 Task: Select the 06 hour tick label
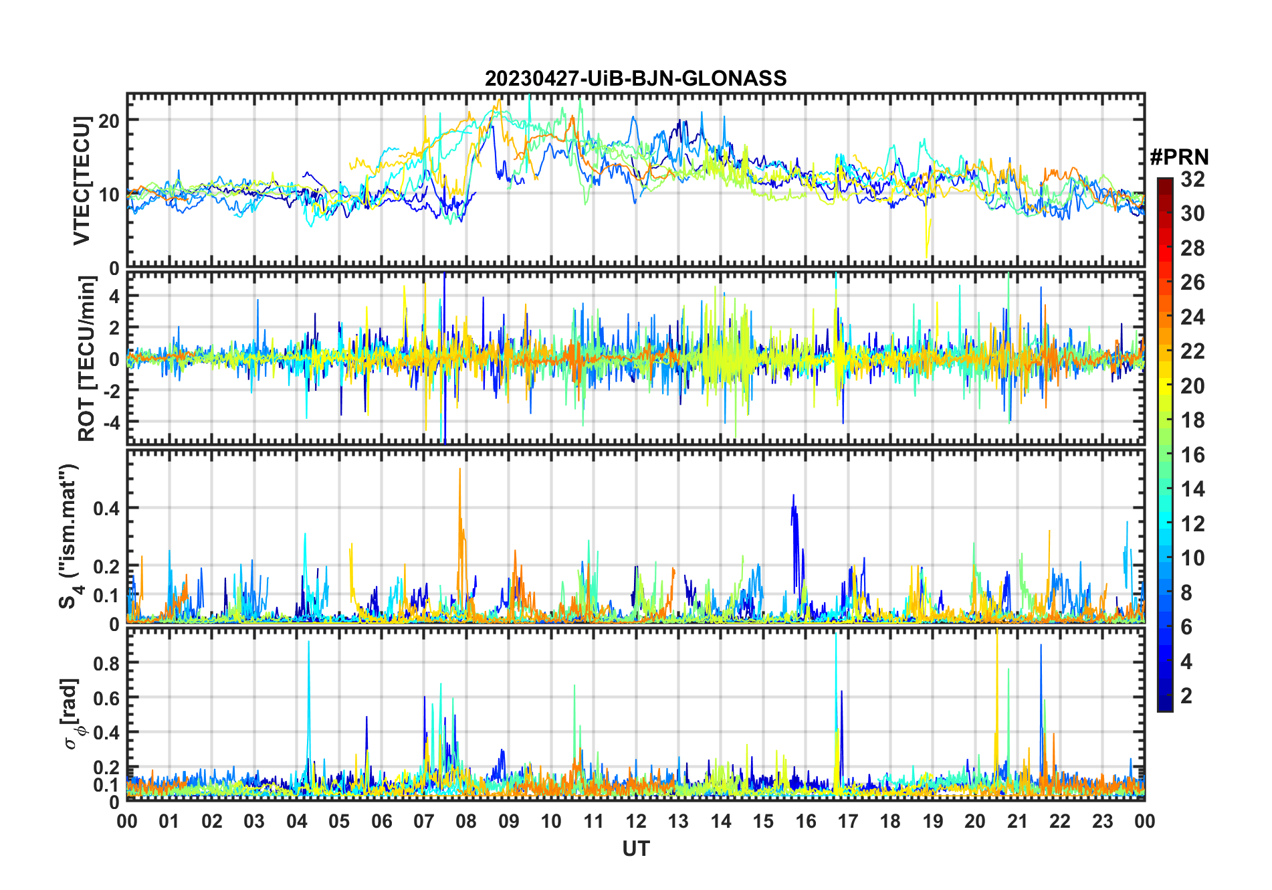pyautogui.click(x=381, y=821)
